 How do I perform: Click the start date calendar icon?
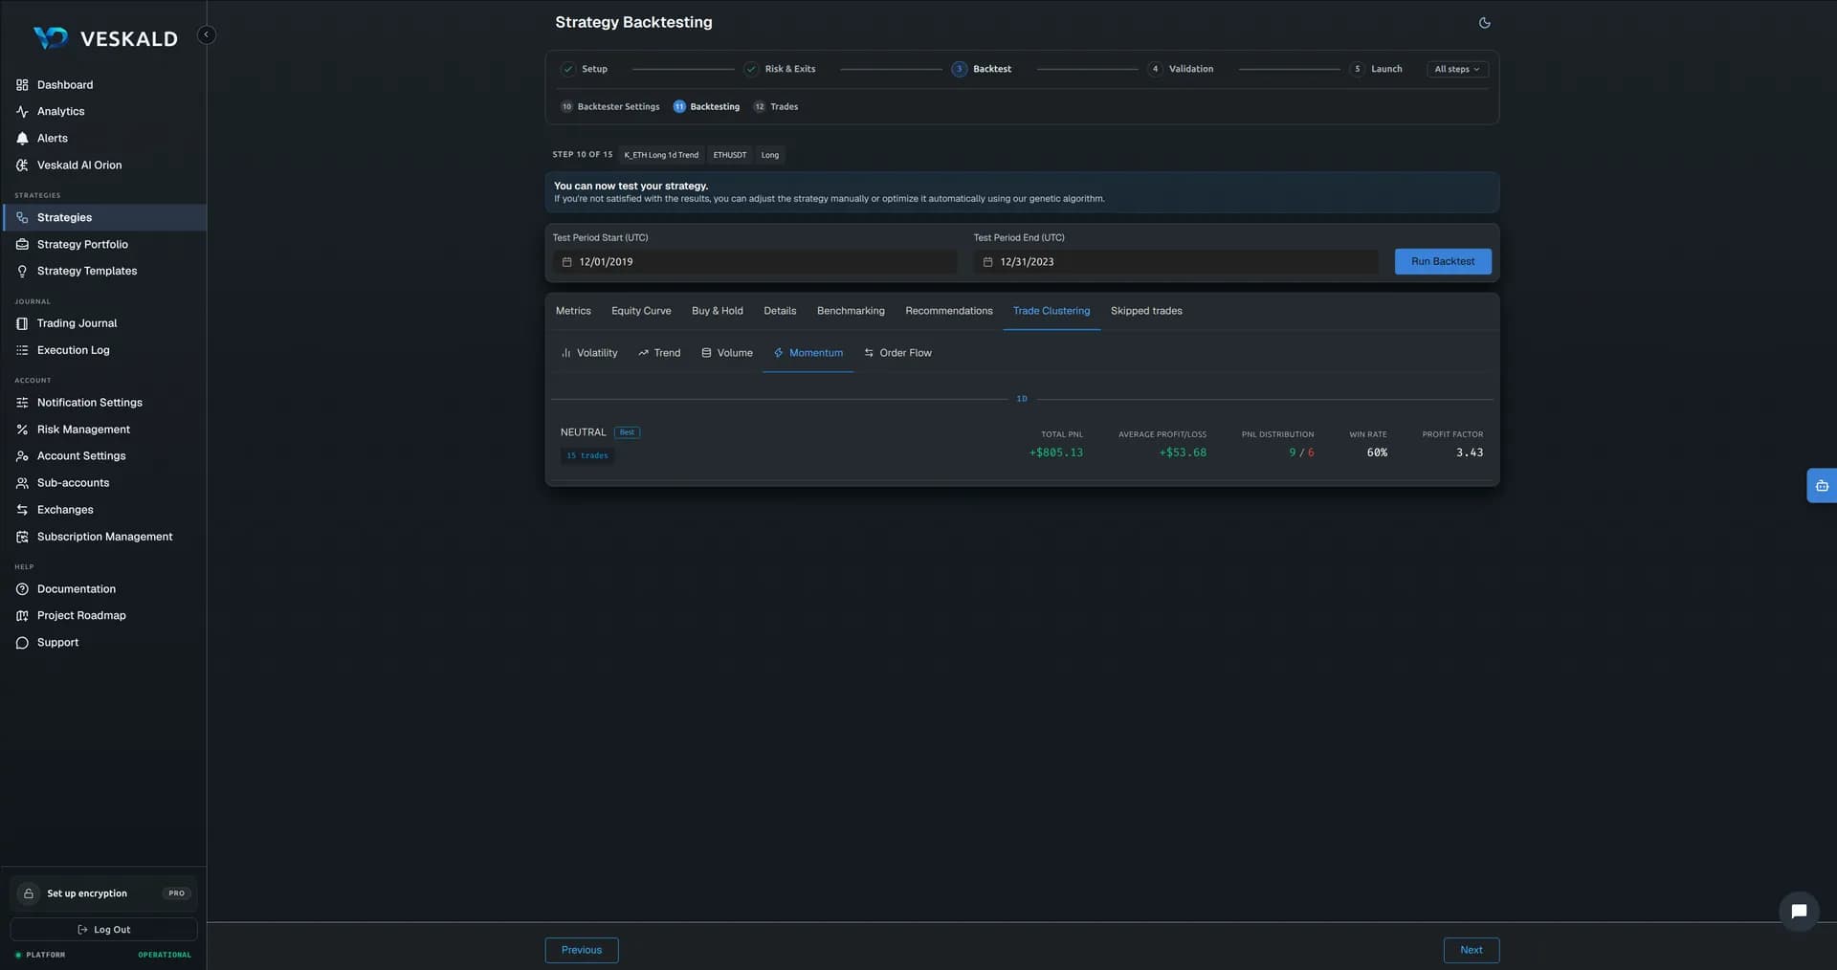pyautogui.click(x=566, y=262)
